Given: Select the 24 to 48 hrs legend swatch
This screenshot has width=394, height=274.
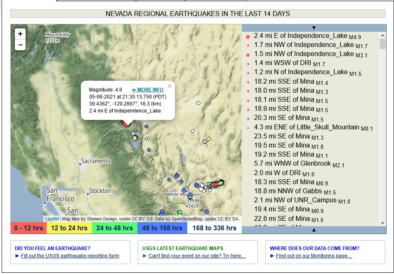Looking at the screenshot, I should 115,228.
